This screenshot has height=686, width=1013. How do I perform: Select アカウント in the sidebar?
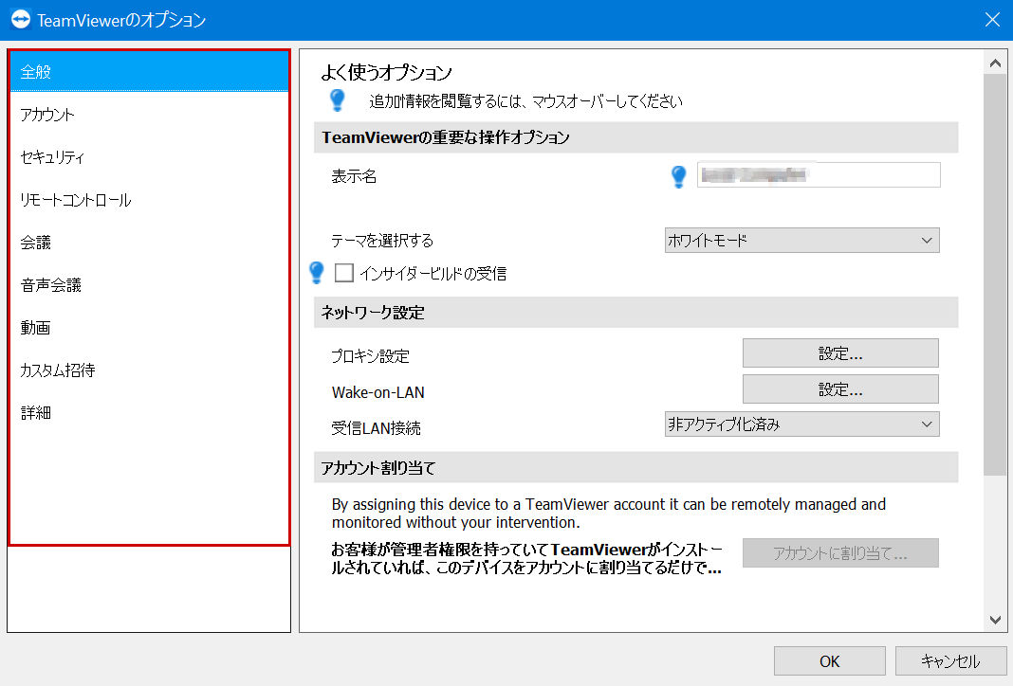pos(149,115)
